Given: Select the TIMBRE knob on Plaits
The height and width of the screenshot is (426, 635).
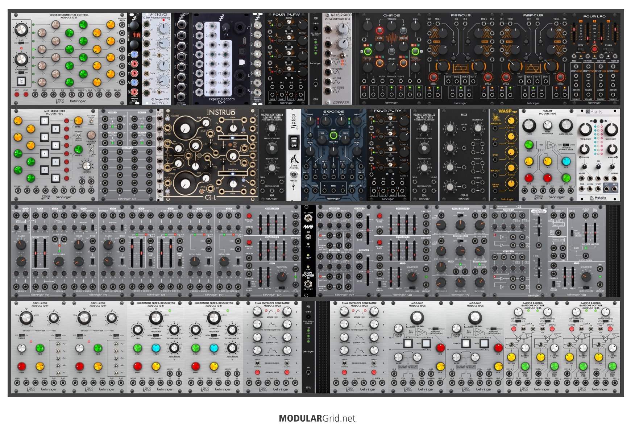Looking at the screenshot, I should point(584,149).
